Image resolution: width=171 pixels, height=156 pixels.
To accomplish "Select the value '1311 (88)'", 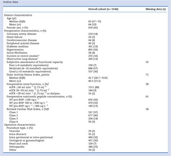I will 94,87.
